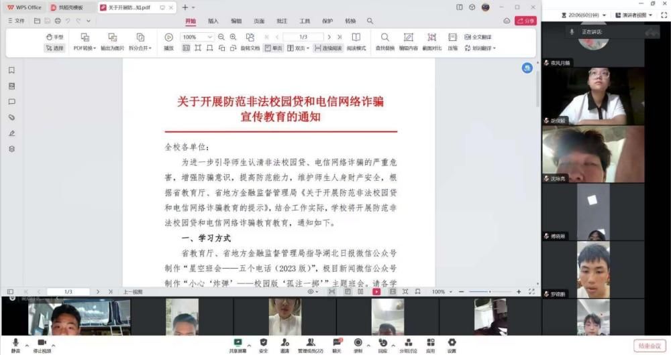Open the 截图对比 screenshot compare tool
Screen dimensions: 671x355
tap(431, 38)
